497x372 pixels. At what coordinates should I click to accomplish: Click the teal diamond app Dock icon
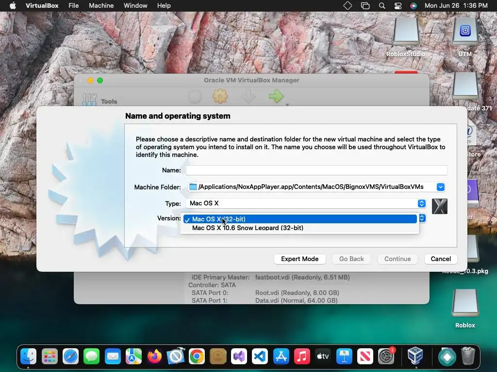447,356
